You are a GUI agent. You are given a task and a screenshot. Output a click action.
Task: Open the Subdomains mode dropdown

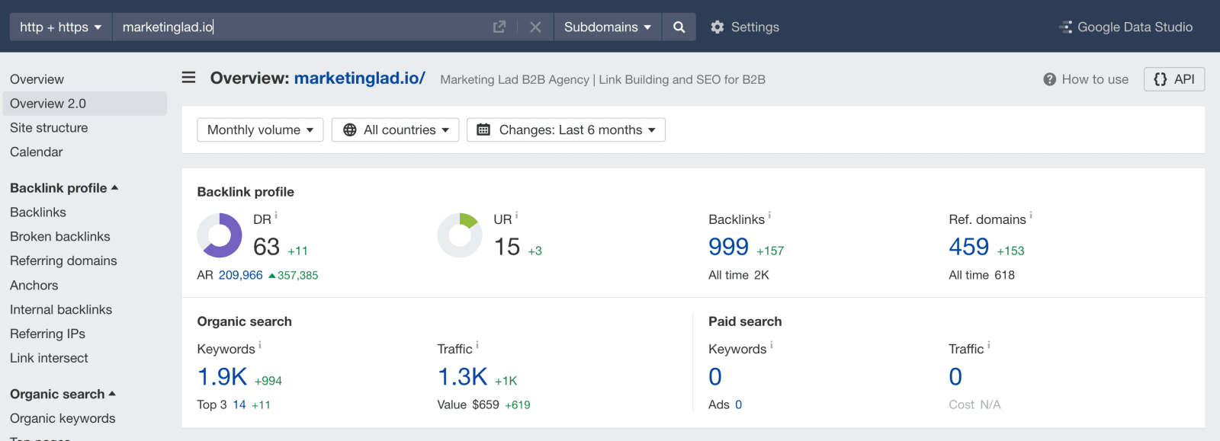click(608, 27)
